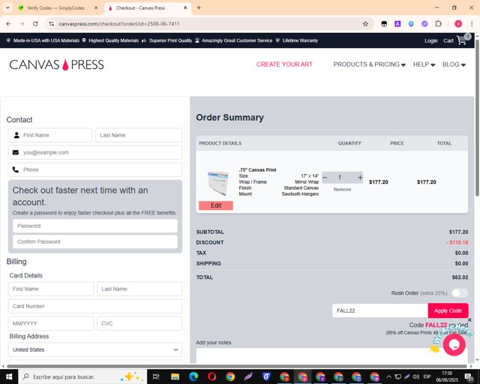Open CREATE YOUR ART page
Screen dimensions: 480x384
pos(284,64)
